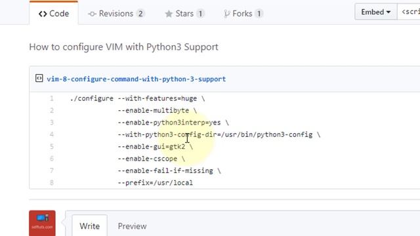Screen dimensions: 420x236
Task: Click the '--enable-gui=gtk2' code line
Action: (x=155, y=147)
